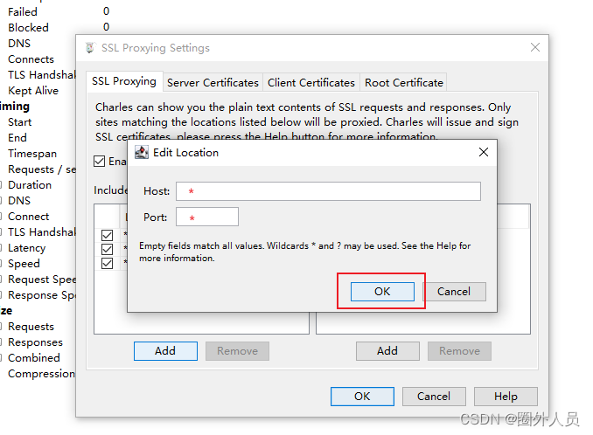
Task: Expand the Response Speed row
Action: [1, 295]
